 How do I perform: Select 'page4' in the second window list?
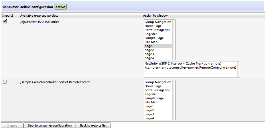(x=149, y=118)
